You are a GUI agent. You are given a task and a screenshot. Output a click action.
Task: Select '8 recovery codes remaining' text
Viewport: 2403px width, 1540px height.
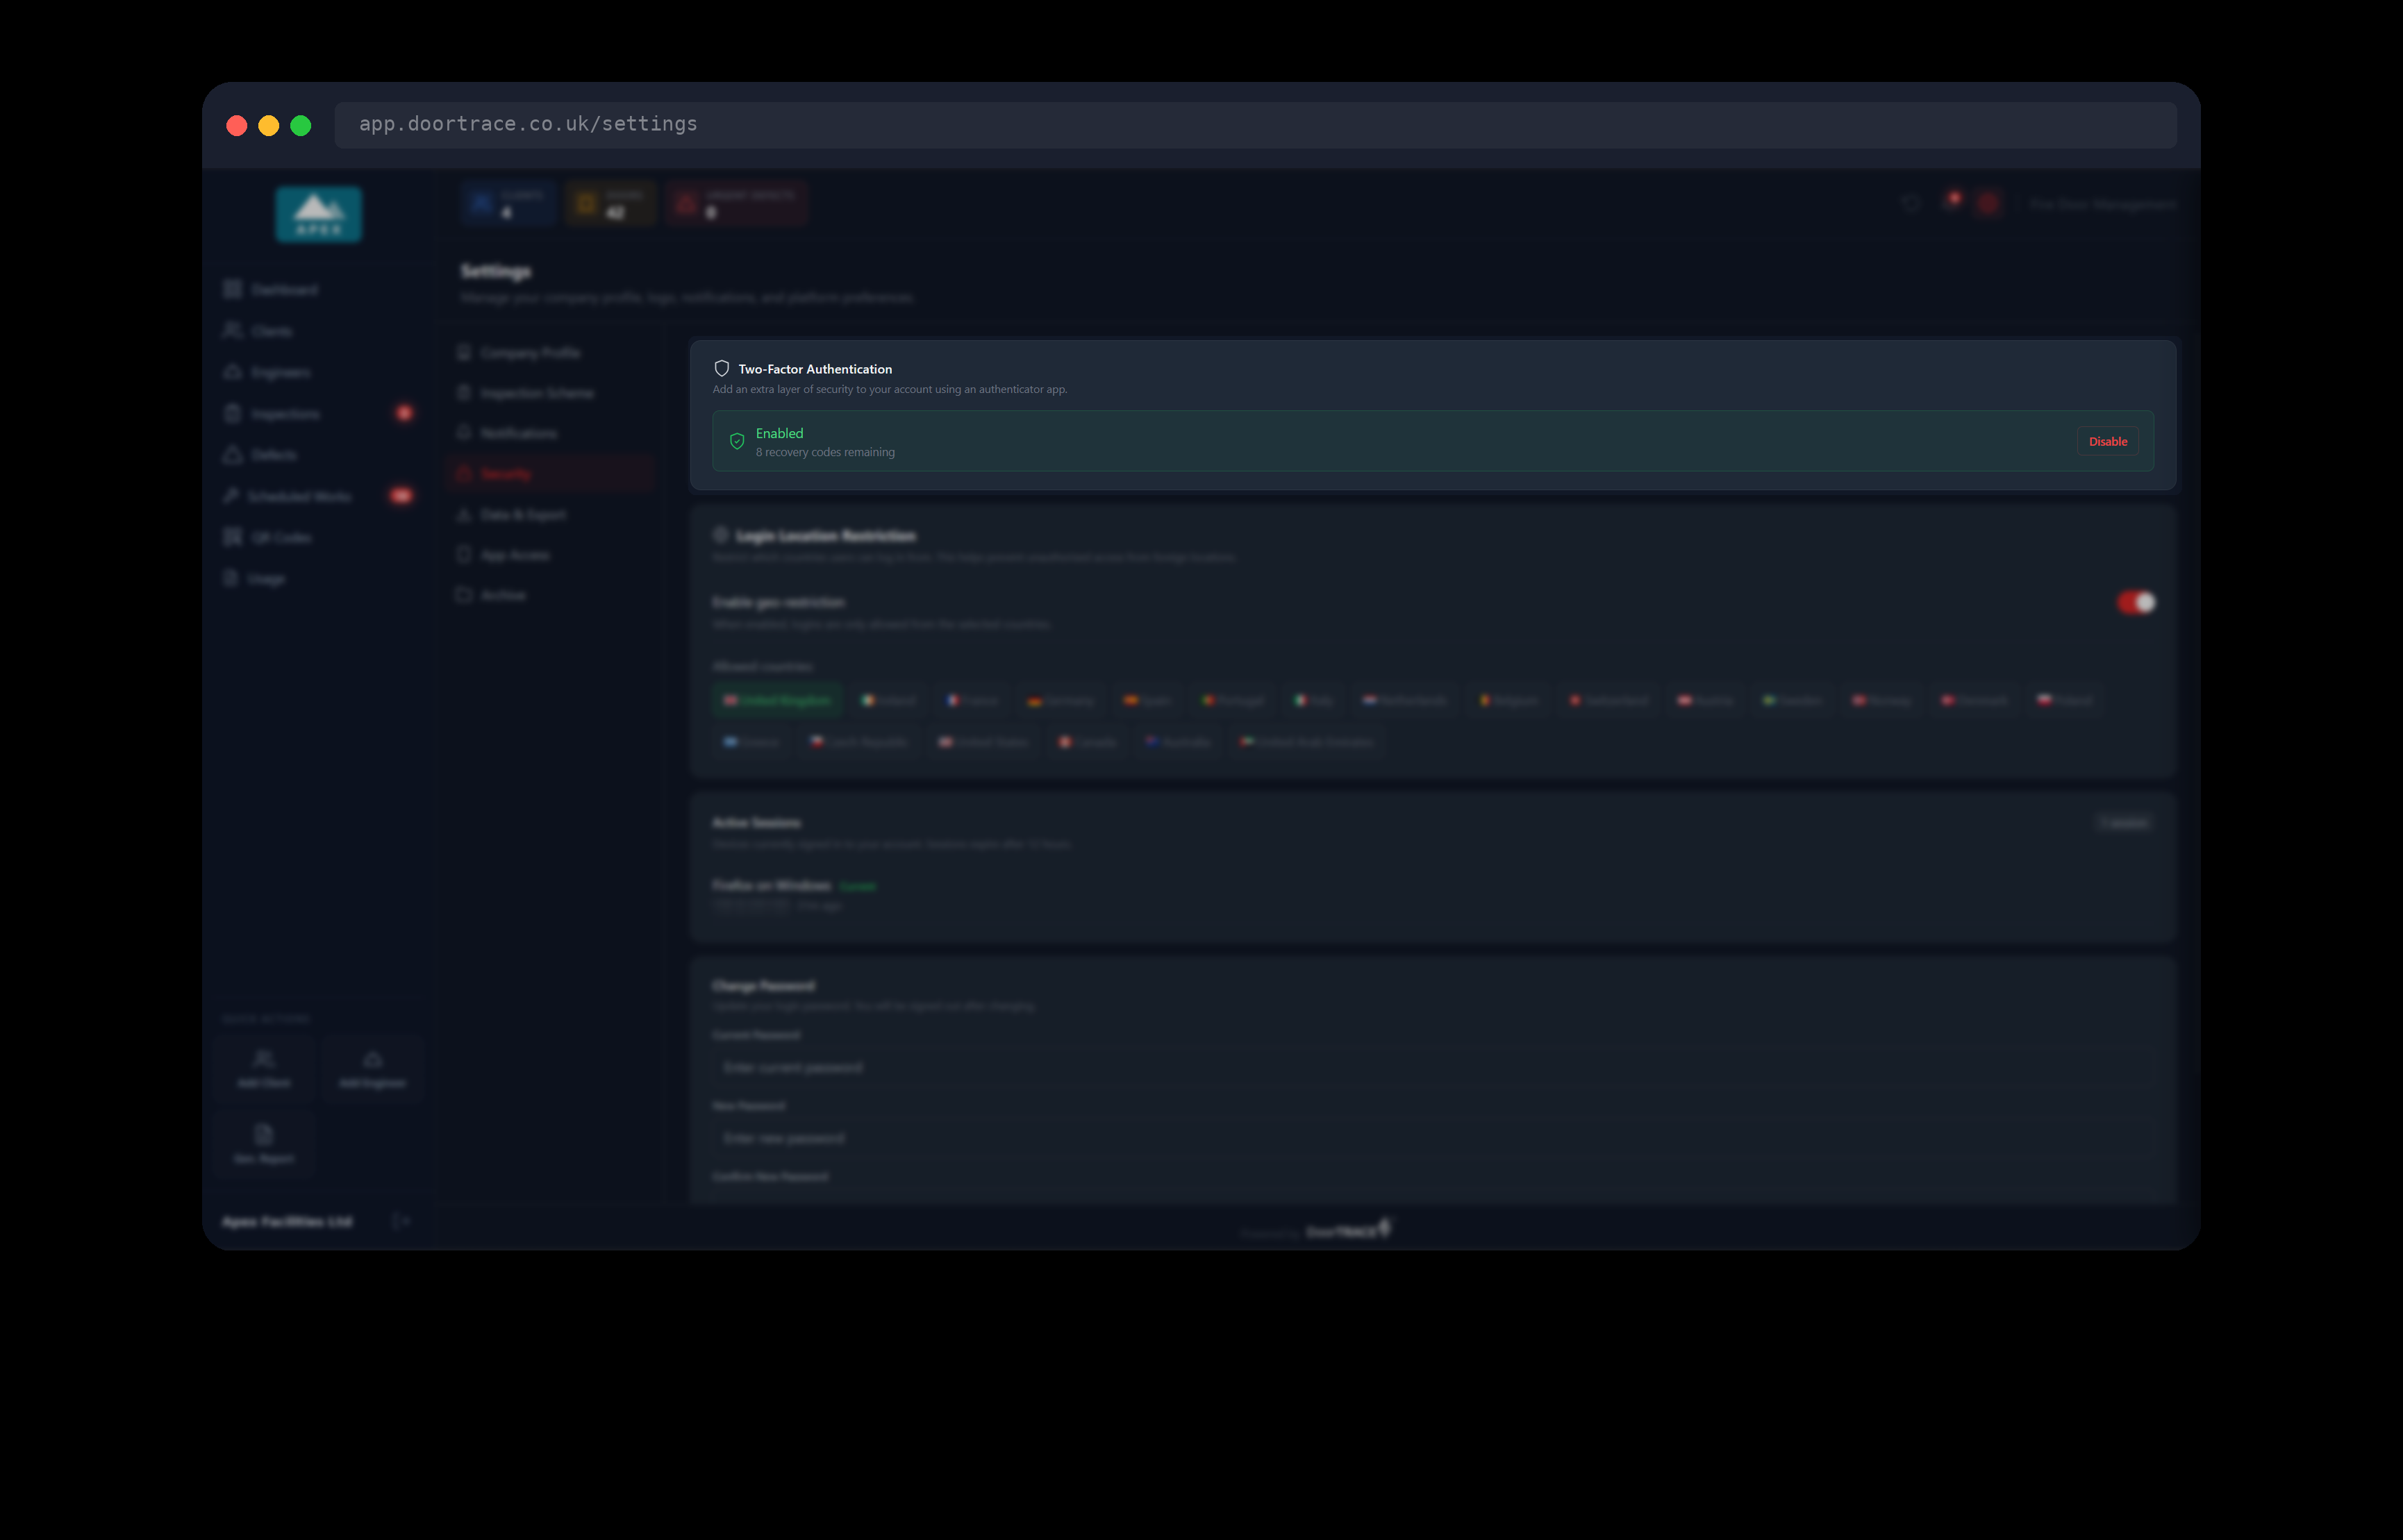pos(825,452)
